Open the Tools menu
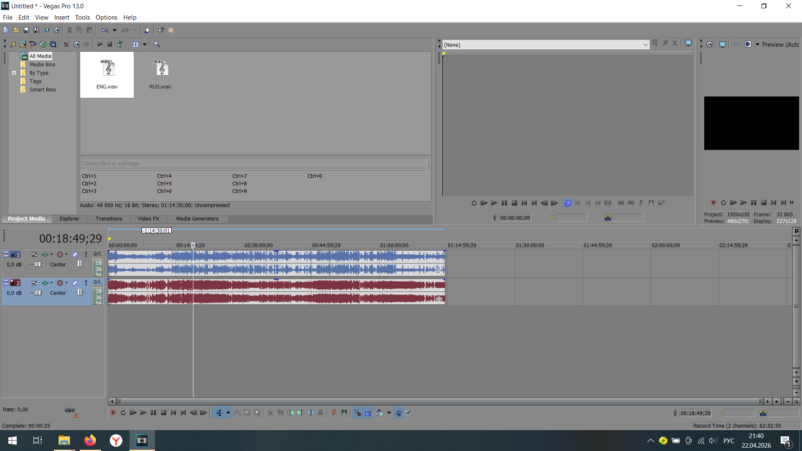This screenshot has height=451, width=802. pyautogui.click(x=82, y=18)
